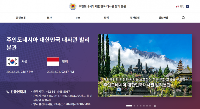Click the embassy emblem logo in header
Screen dimensions: 200x109
pos(73,6)
